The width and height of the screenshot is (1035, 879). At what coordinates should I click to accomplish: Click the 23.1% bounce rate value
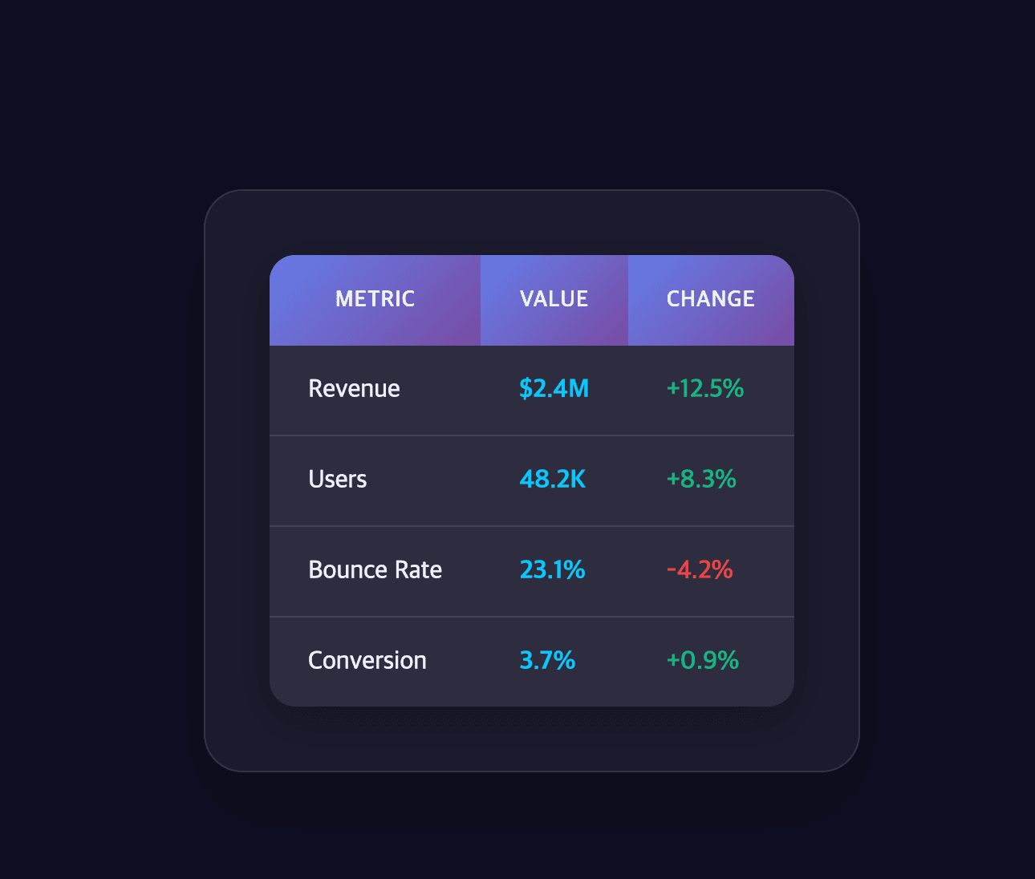(x=552, y=570)
